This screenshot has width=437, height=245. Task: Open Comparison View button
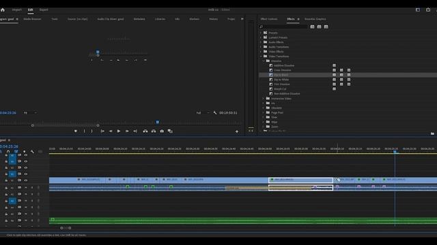click(170, 131)
